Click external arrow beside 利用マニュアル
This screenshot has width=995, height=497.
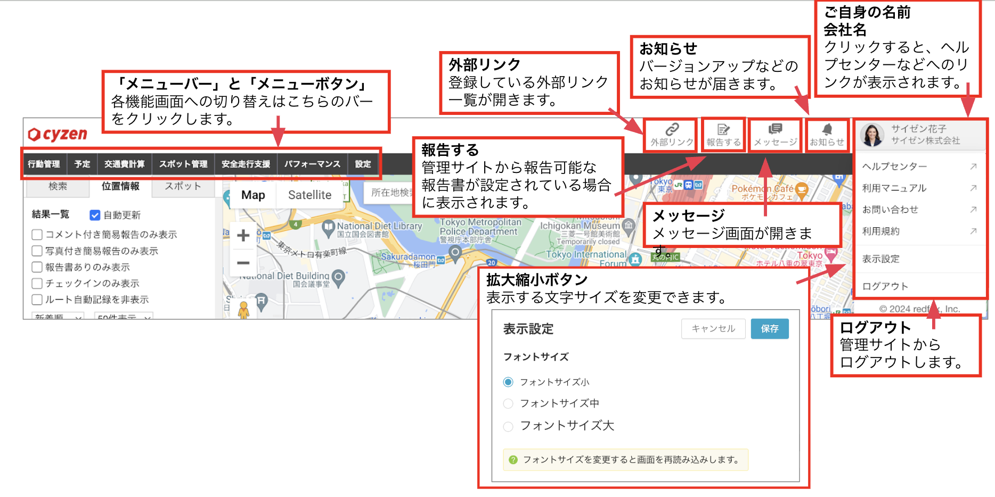pos(973,188)
